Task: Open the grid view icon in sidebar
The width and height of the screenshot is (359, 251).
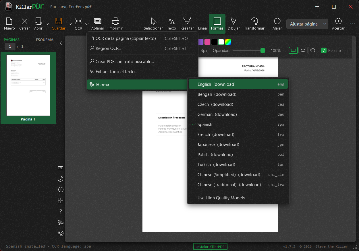Action: (61, 201)
